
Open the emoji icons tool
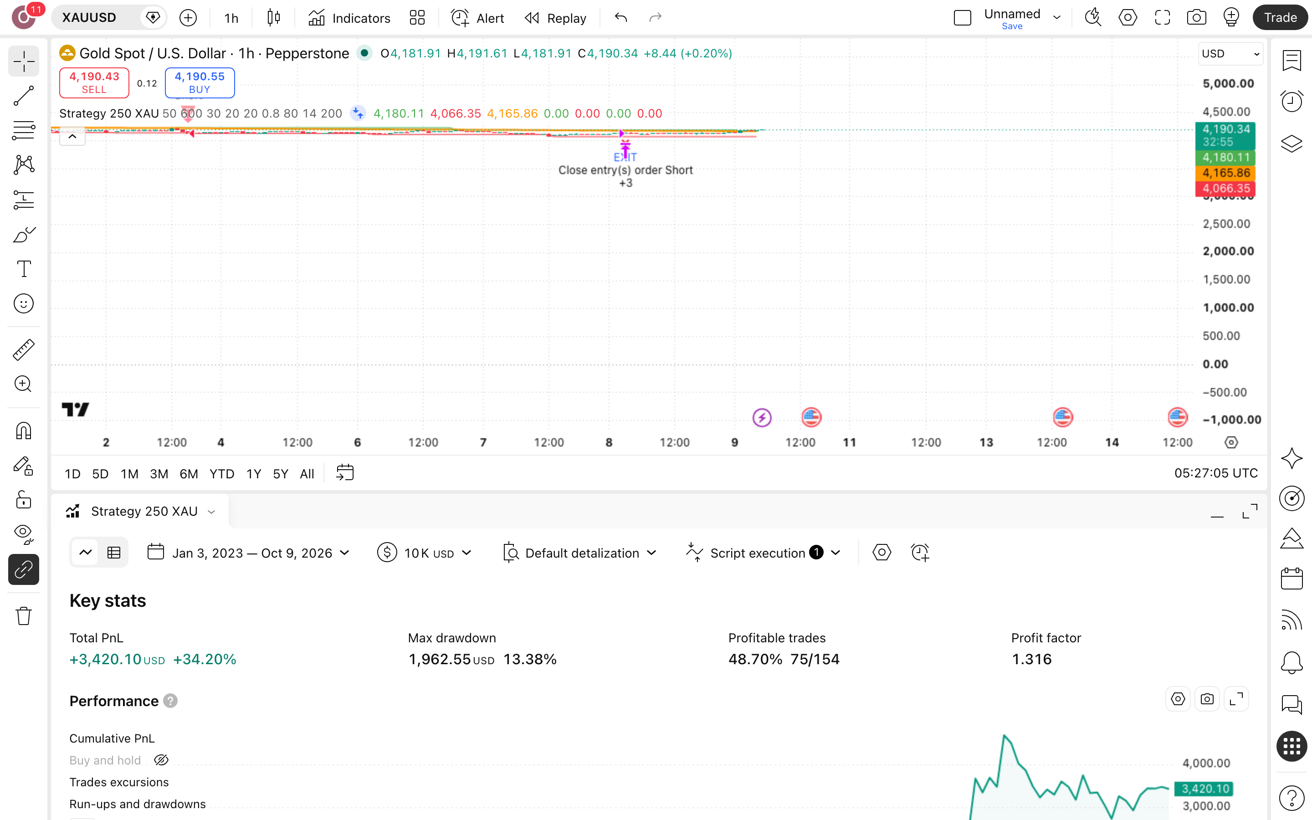(23, 303)
